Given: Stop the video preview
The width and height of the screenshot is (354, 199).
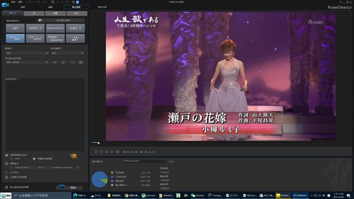Looking at the screenshot, I should (x=102, y=152).
